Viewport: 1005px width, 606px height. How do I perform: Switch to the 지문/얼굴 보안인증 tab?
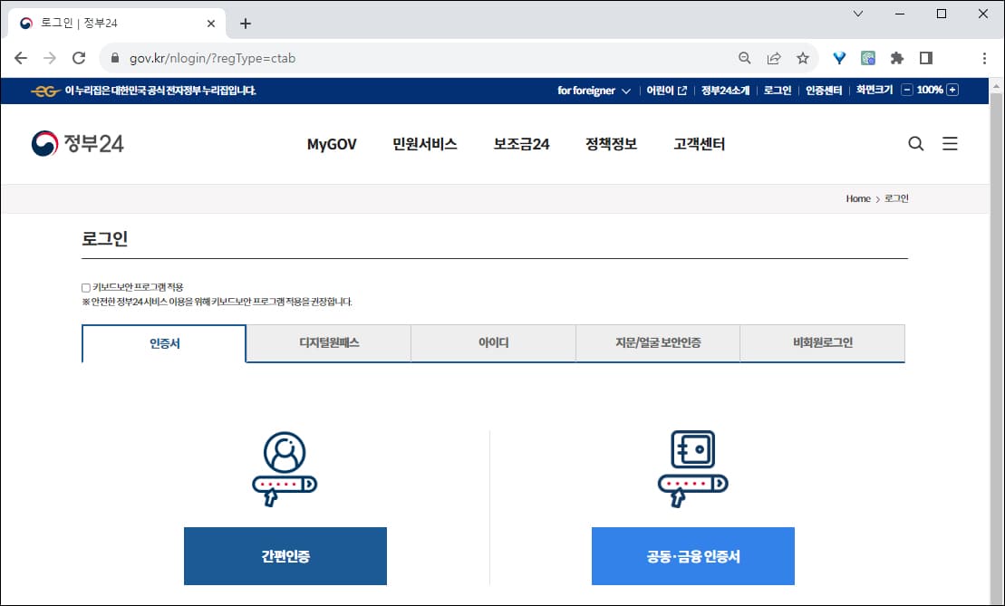point(657,342)
